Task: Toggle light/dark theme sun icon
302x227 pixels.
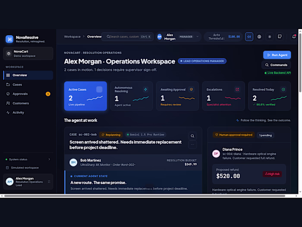Action: pyautogui.click(x=270, y=37)
